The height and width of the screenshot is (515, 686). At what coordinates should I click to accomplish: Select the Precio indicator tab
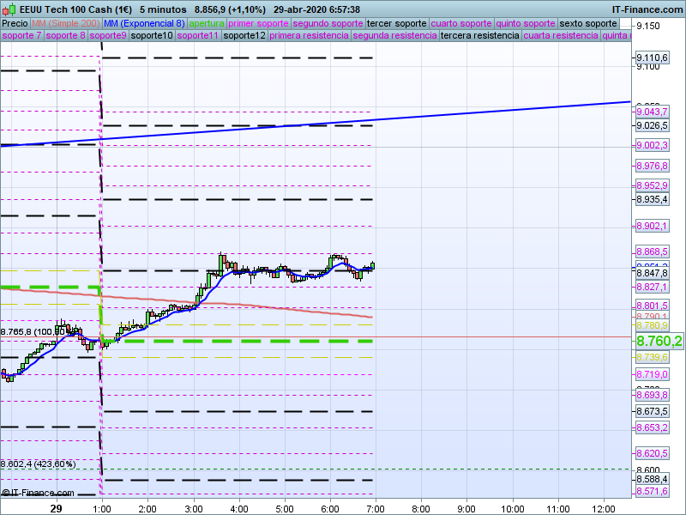[15, 23]
